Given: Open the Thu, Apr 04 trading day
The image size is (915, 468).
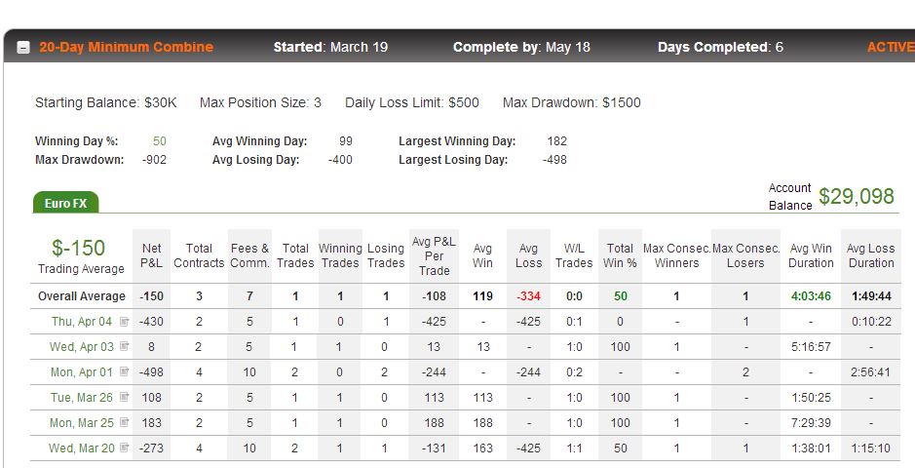Looking at the screenshot, I should [82, 322].
